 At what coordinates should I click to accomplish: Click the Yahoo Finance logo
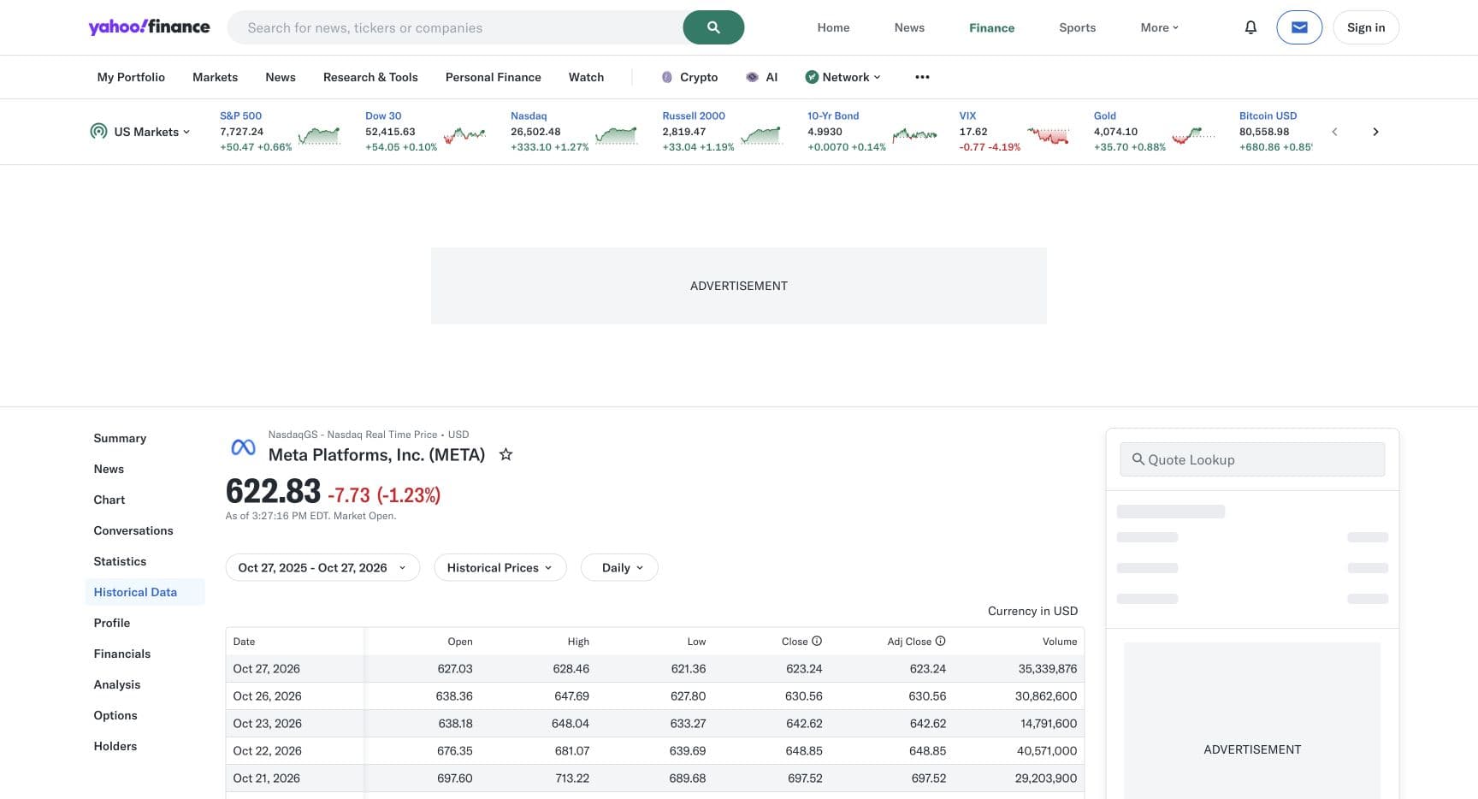(x=149, y=27)
